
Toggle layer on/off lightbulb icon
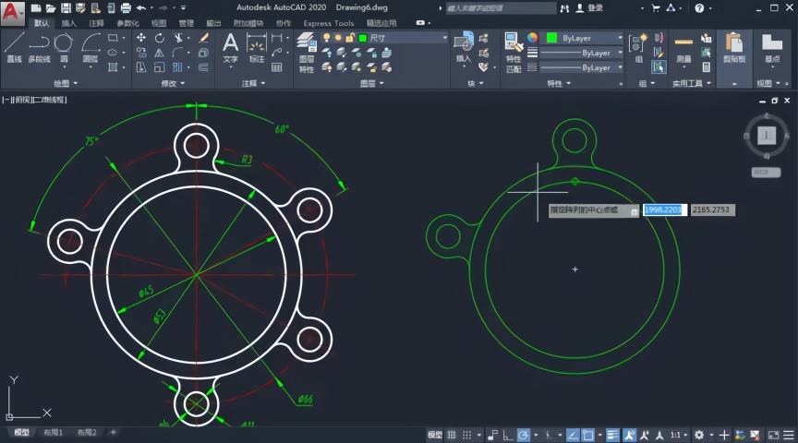327,38
